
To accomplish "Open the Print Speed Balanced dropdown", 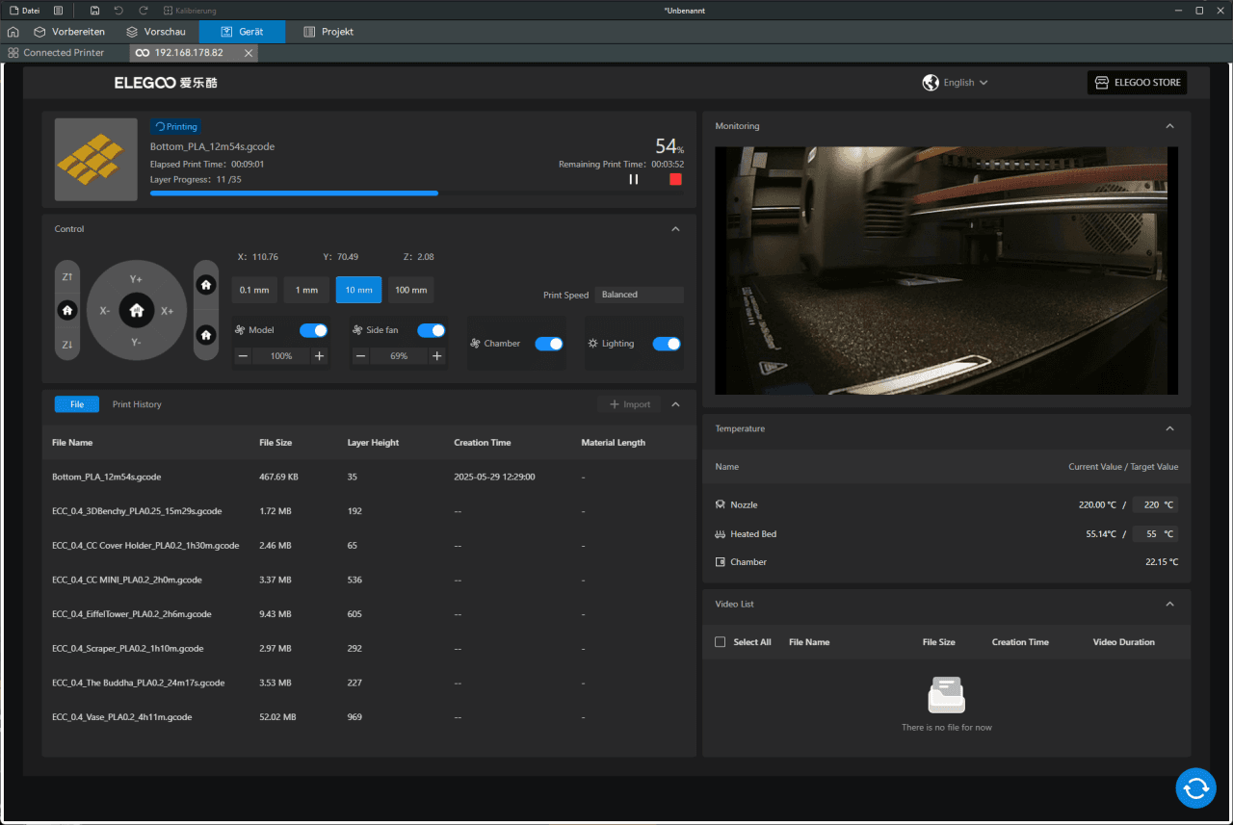I will point(639,295).
